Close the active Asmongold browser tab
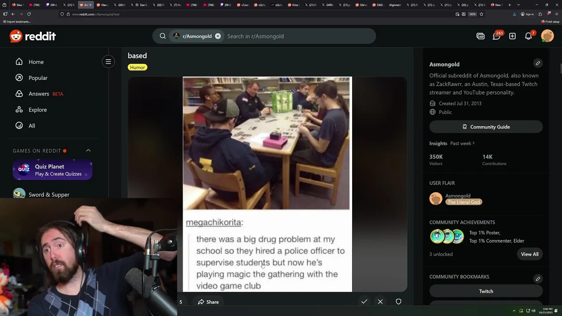The height and width of the screenshot is (316, 562). pyautogui.click(x=90, y=5)
